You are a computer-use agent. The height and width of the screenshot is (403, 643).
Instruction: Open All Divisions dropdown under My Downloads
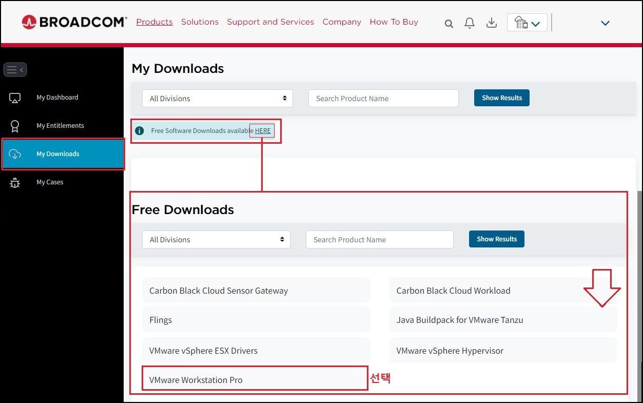click(x=218, y=99)
